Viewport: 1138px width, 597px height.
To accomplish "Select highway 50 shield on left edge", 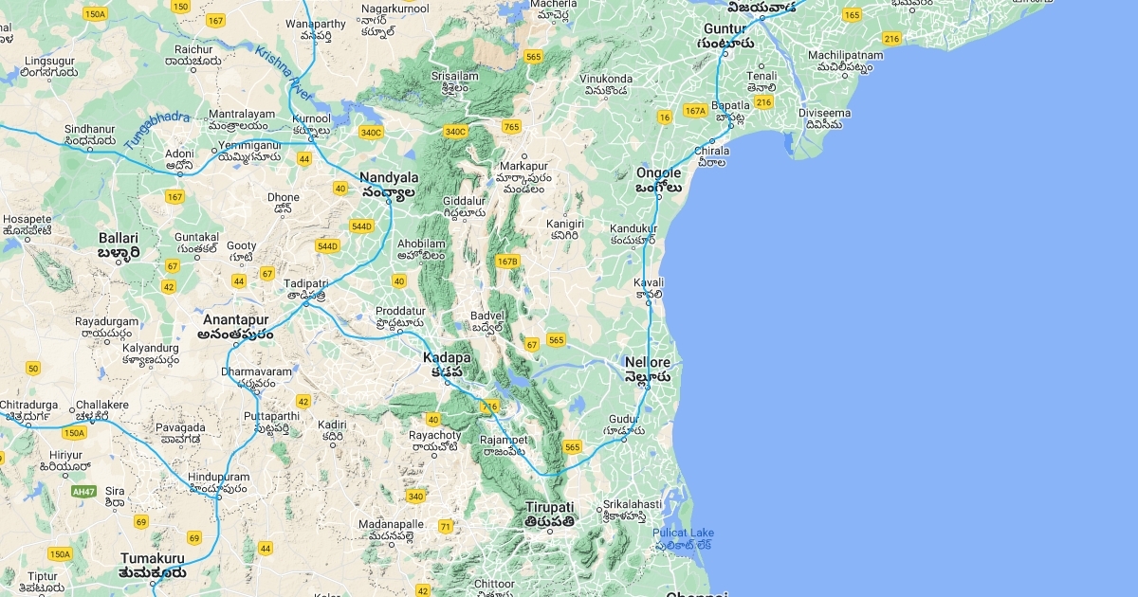I will [33, 369].
